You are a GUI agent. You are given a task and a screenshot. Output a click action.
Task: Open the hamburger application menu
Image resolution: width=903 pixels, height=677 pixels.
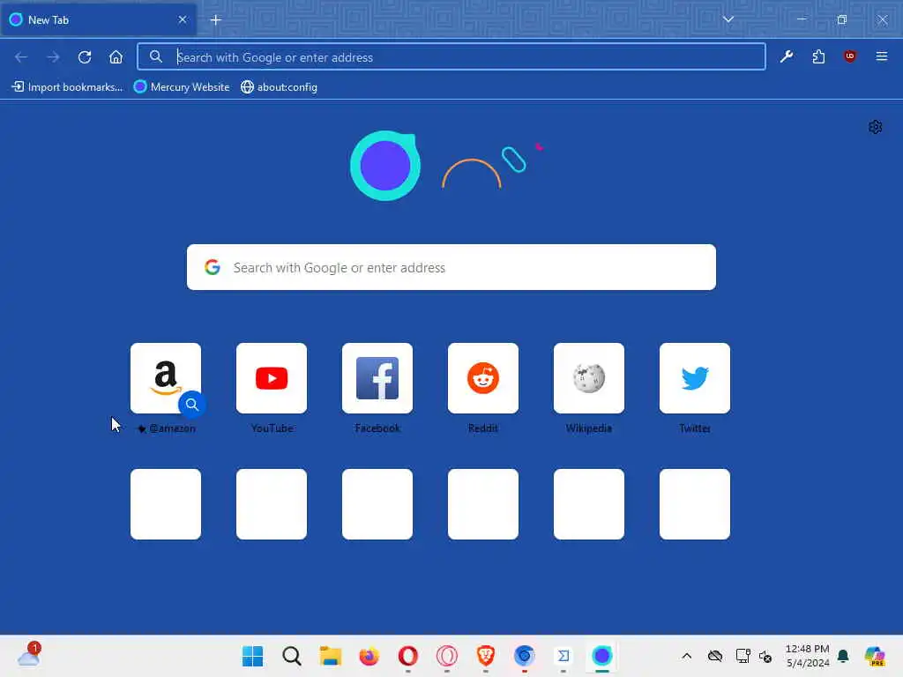881,56
